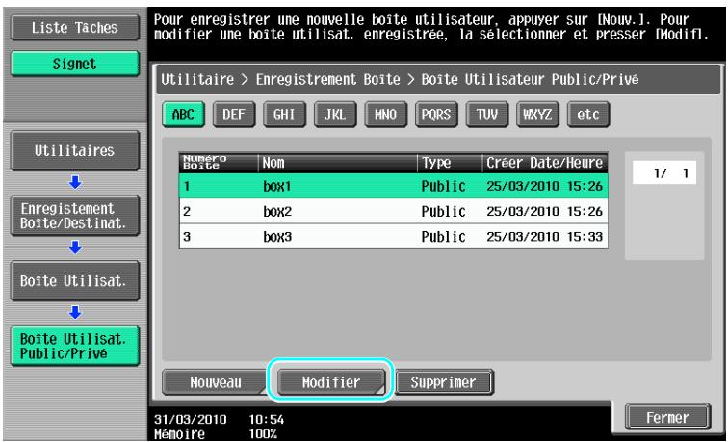Viewport: 728px width, 442px height.
Task: Switch to the PQRS index tab
Action: [x=436, y=115]
